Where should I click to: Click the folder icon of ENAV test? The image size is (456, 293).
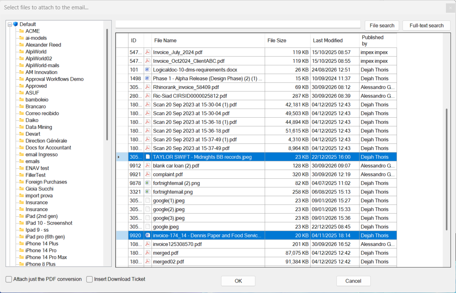pos(21,168)
